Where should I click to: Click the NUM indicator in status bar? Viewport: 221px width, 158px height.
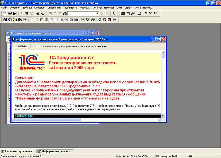click(x=119, y=156)
